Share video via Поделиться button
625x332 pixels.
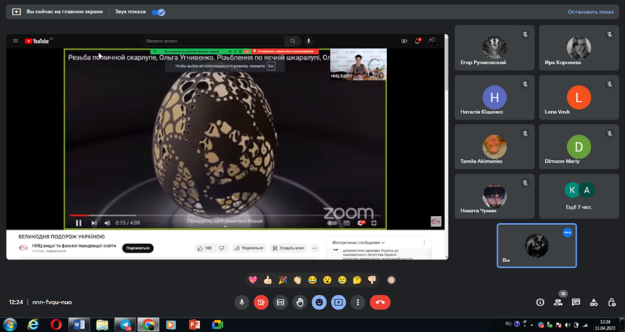(x=249, y=248)
